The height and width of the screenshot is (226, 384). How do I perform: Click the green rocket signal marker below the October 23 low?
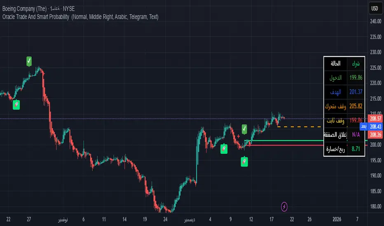pyautogui.click(x=16, y=104)
